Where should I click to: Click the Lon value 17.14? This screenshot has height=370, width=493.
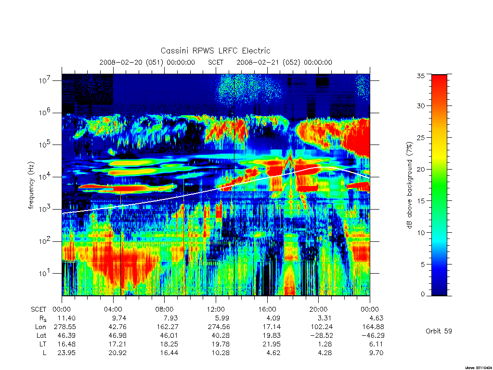click(272, 327)
